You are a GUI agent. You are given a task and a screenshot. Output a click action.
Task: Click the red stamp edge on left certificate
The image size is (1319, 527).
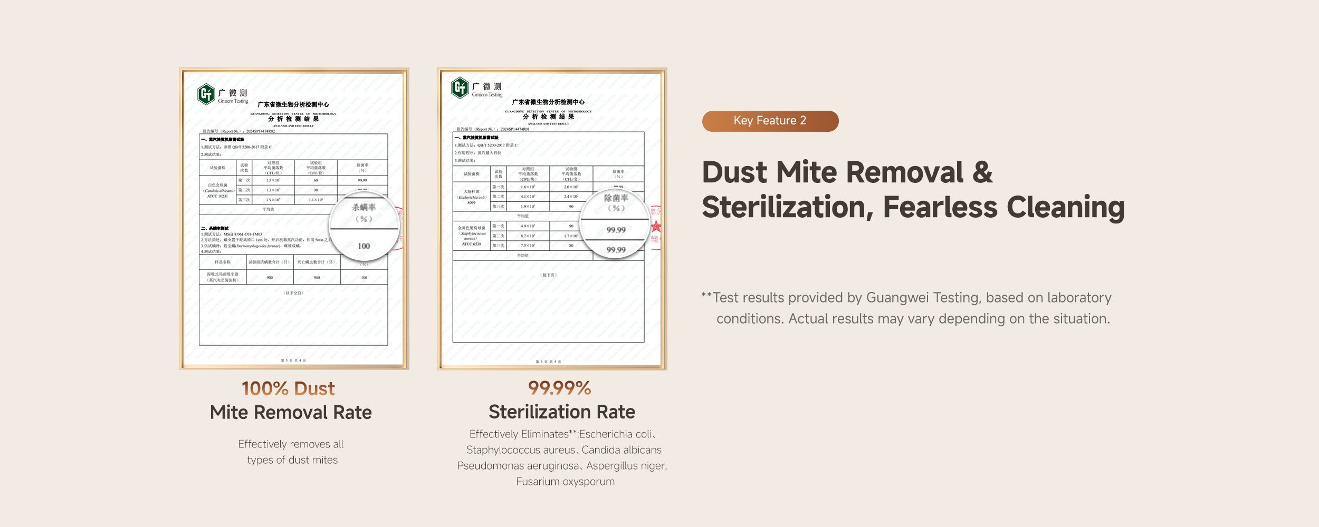(400, 227)
